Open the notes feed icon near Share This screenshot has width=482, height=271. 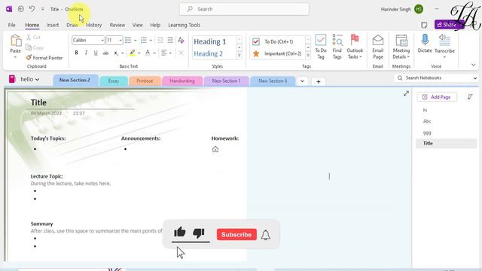424,25
